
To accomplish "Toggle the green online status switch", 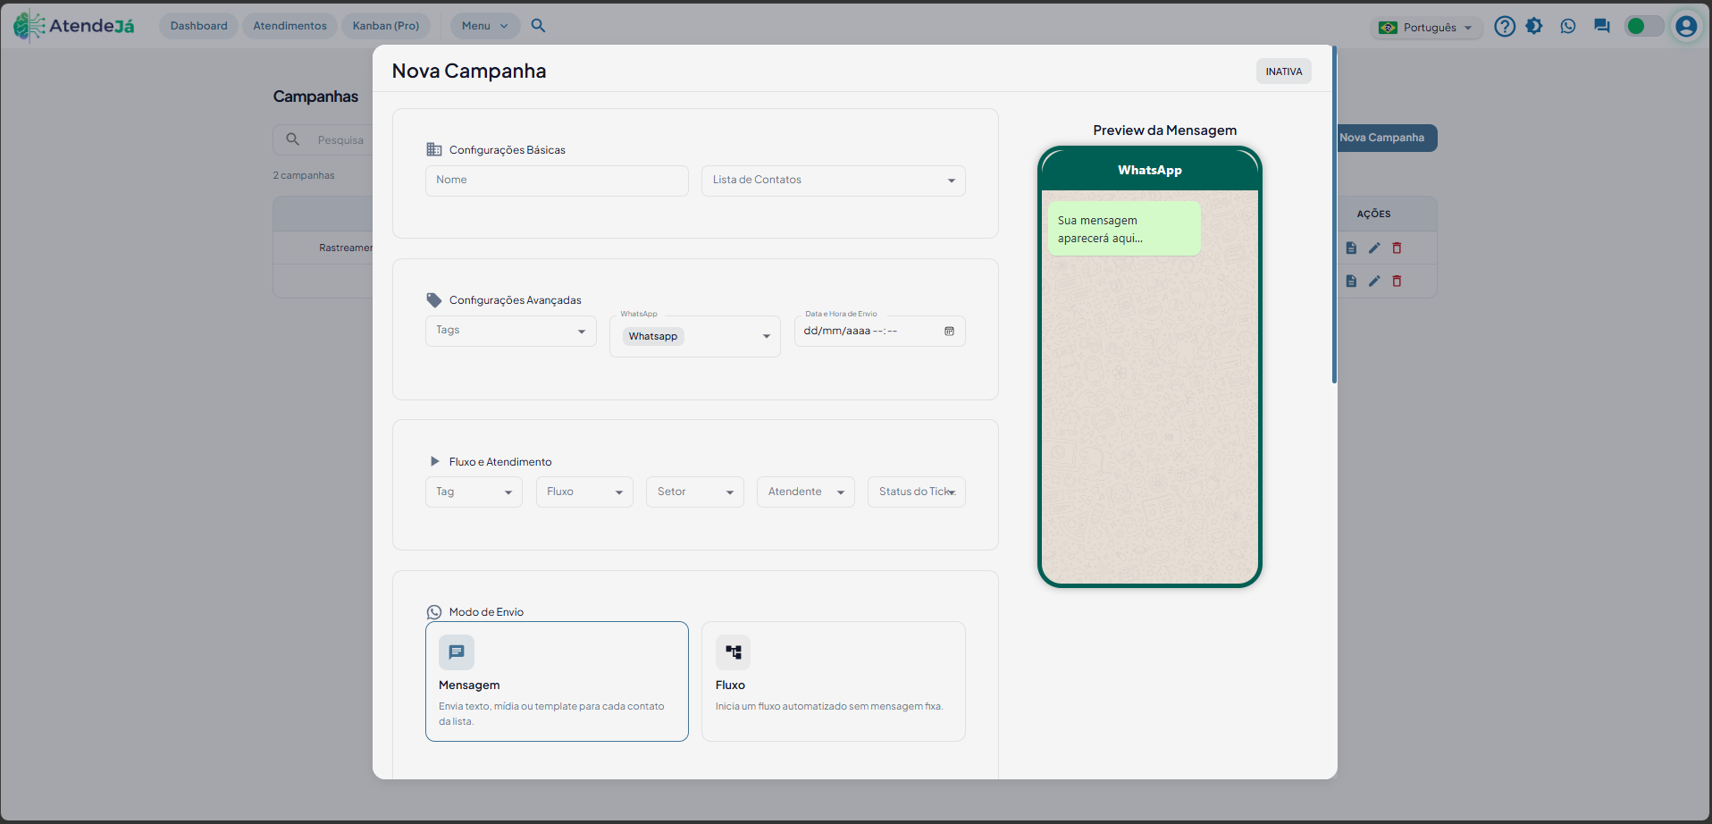I will 1644,26.
